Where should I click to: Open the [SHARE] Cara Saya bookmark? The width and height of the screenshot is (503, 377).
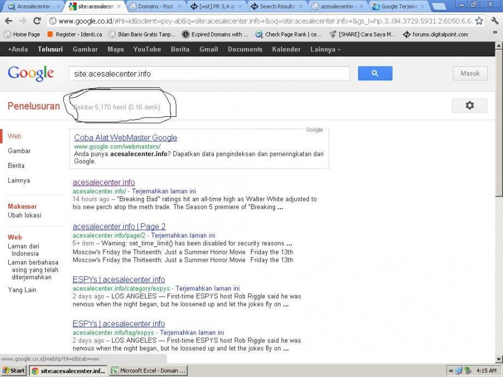pyautogui.click(x=362, y=34)
